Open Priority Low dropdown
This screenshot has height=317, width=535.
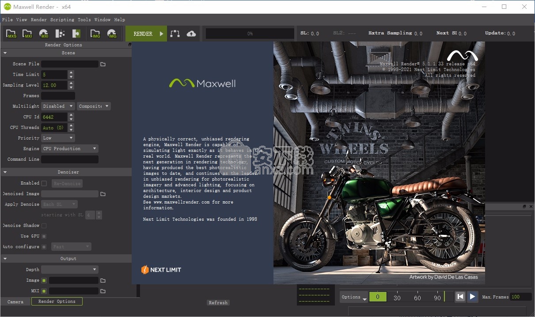click(x=58, y=138)
